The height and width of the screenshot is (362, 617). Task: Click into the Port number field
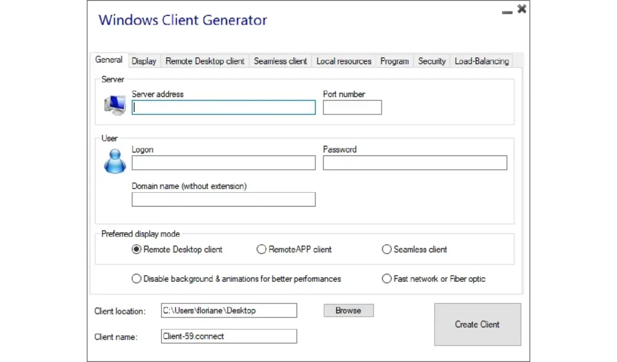point(352,107)
